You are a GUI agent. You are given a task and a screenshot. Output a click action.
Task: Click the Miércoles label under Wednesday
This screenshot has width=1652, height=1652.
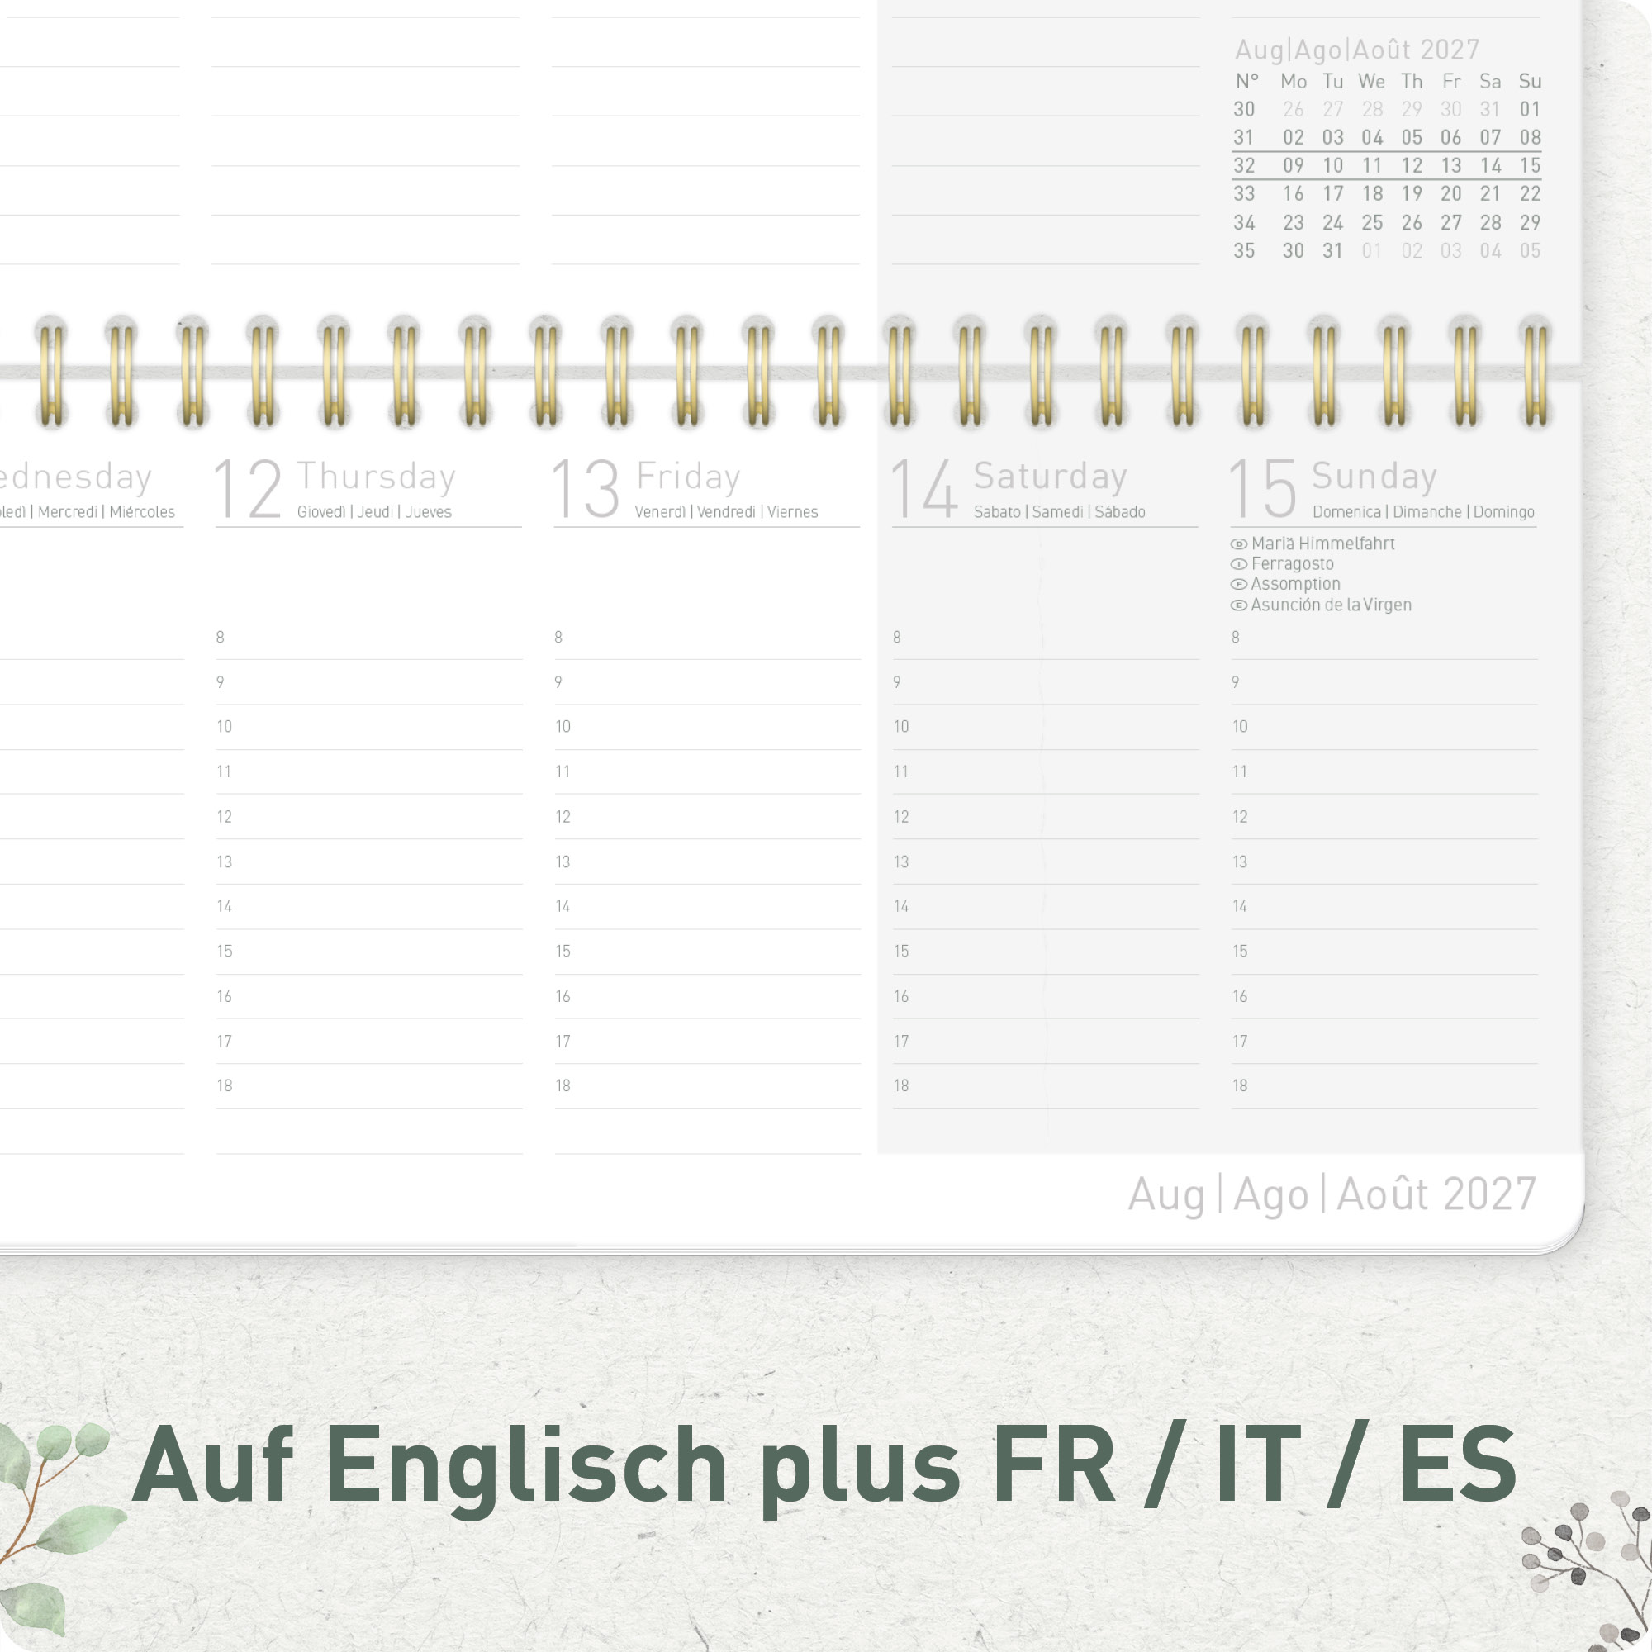point(142,512)
